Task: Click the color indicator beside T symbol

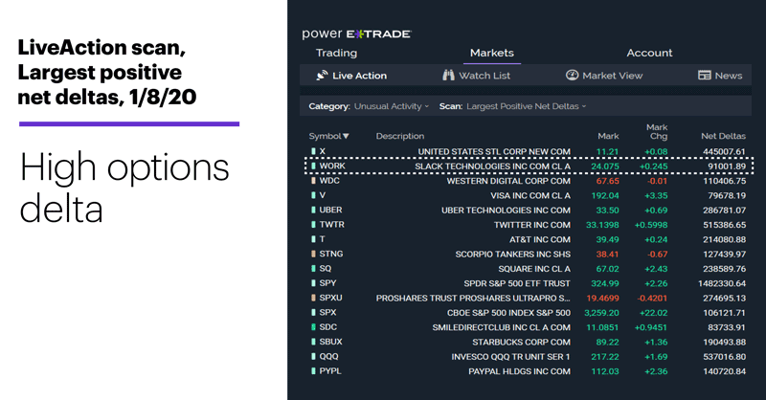Action: click(313, 239)
